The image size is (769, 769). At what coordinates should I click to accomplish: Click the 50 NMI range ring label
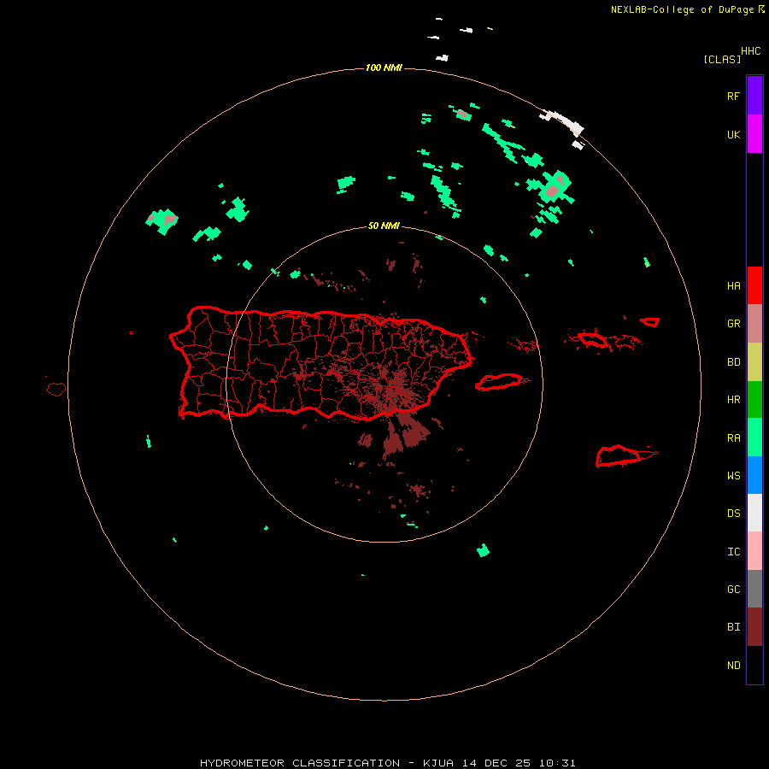pos(384,226)
